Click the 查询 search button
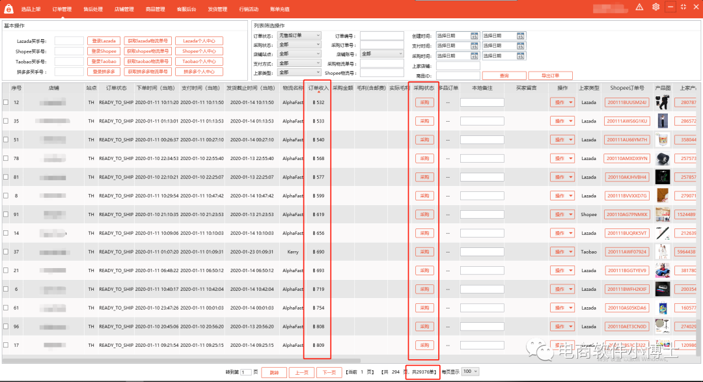Viewport: 703px width, 382px height. click(x=504, y=75)
